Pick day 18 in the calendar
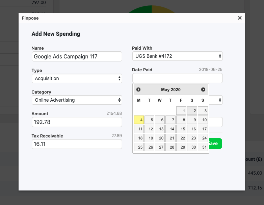Image resolution: width=264 pixels, height=205 pixels. (139, 138)
